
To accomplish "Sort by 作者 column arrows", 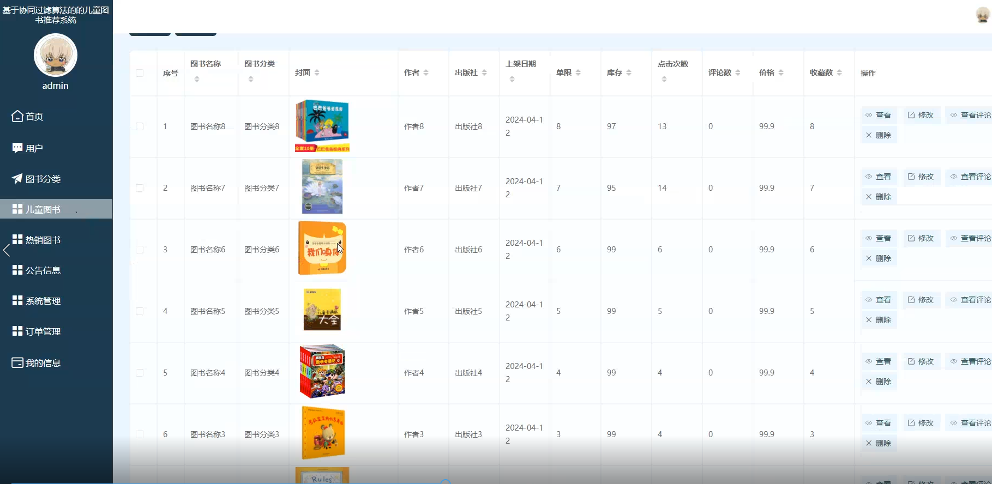I will [426, 72].
